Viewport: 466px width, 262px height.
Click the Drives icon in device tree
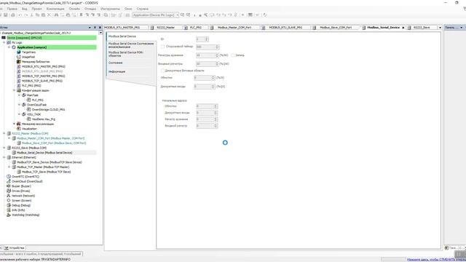click(9, 191)
